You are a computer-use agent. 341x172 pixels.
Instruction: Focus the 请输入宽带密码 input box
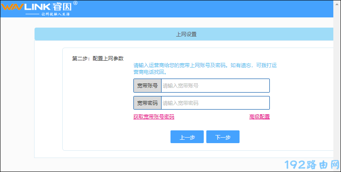click(x=215, y=103)
